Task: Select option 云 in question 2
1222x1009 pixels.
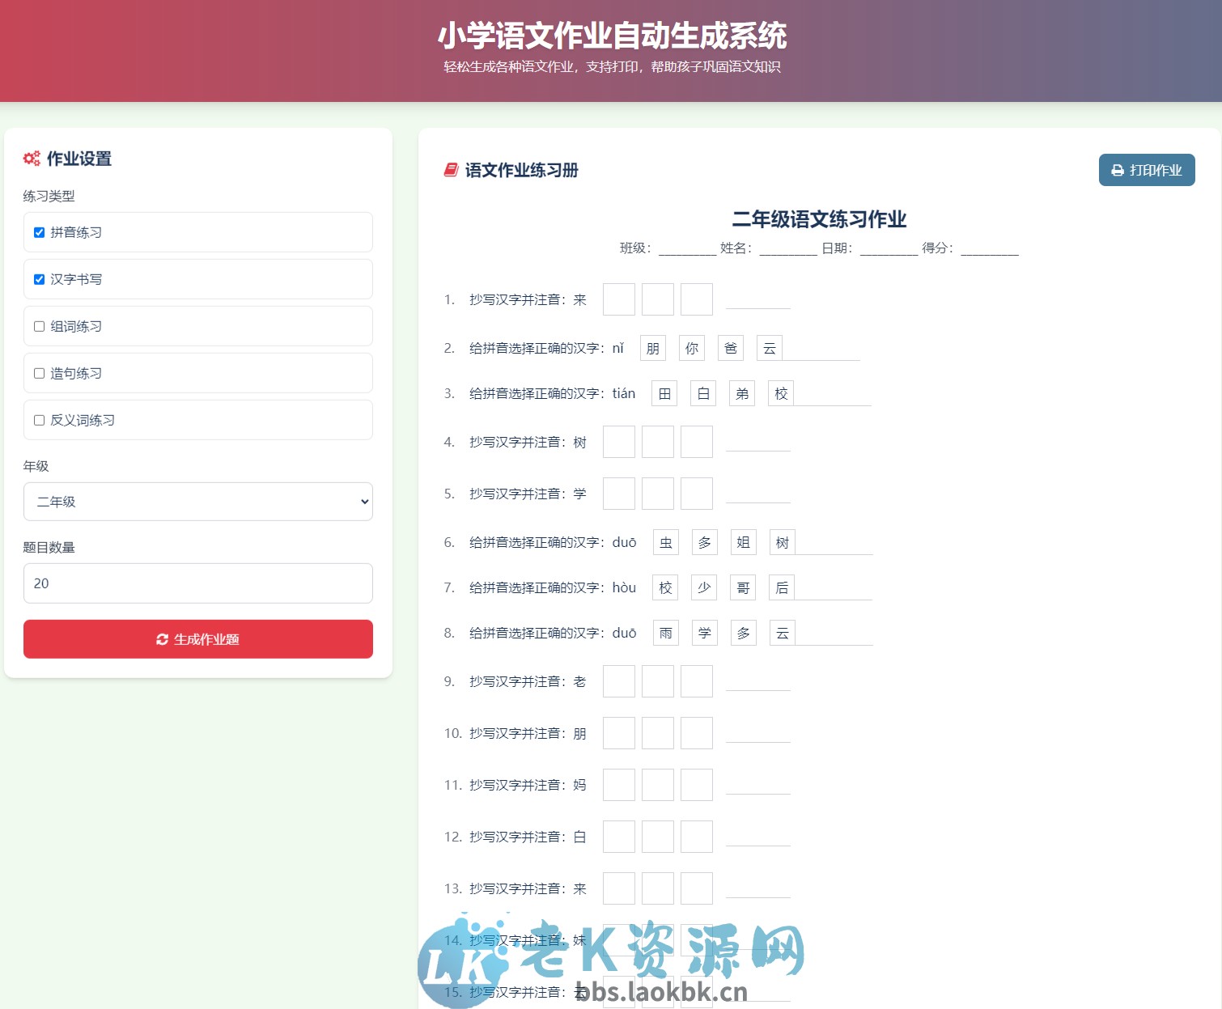Action: pyautogui.click(x=770, y=348)
